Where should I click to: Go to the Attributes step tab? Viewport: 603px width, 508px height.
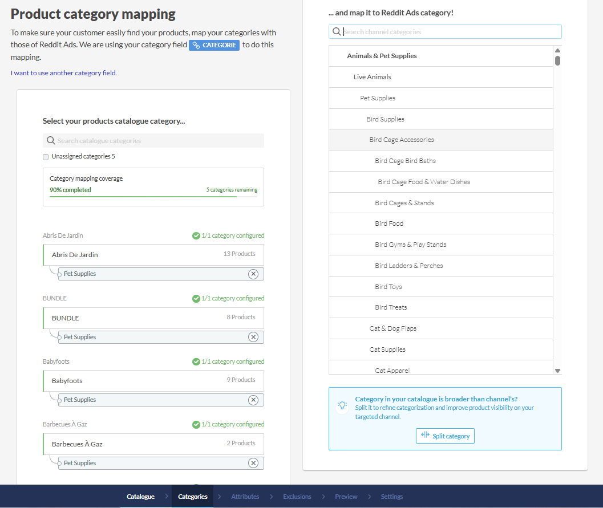(245, 497)
